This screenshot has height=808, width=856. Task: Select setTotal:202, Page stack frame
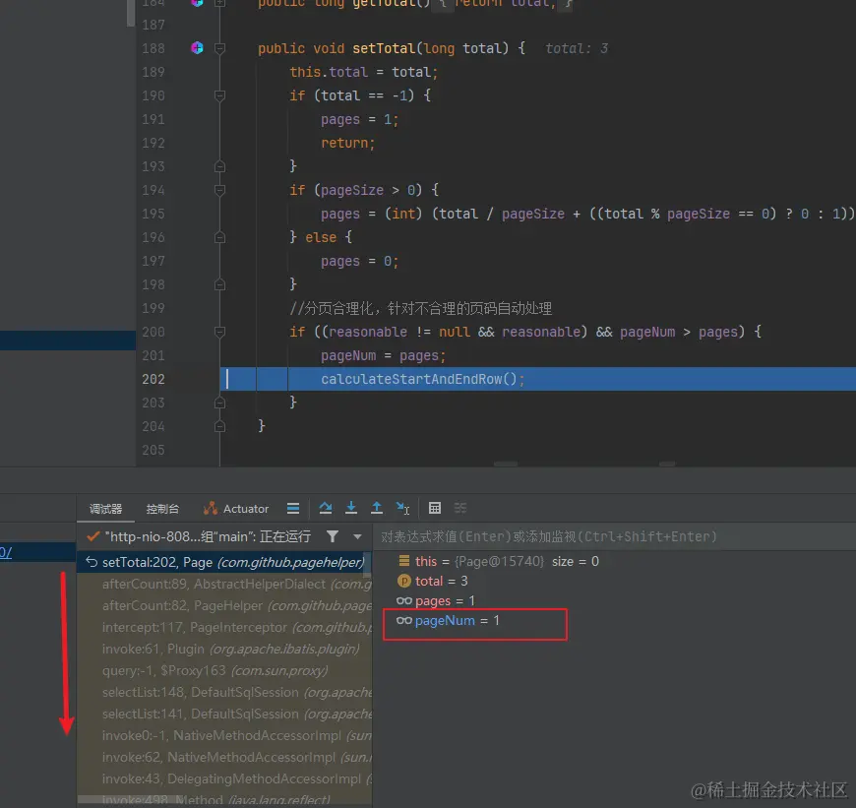click(223, 562)
